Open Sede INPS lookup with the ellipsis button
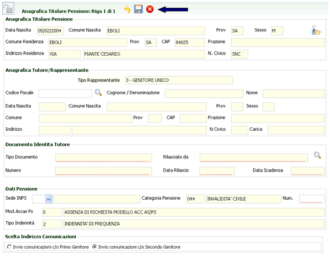Image resolution: width=330 pixels, height=256 pixels. coord(49,199)
